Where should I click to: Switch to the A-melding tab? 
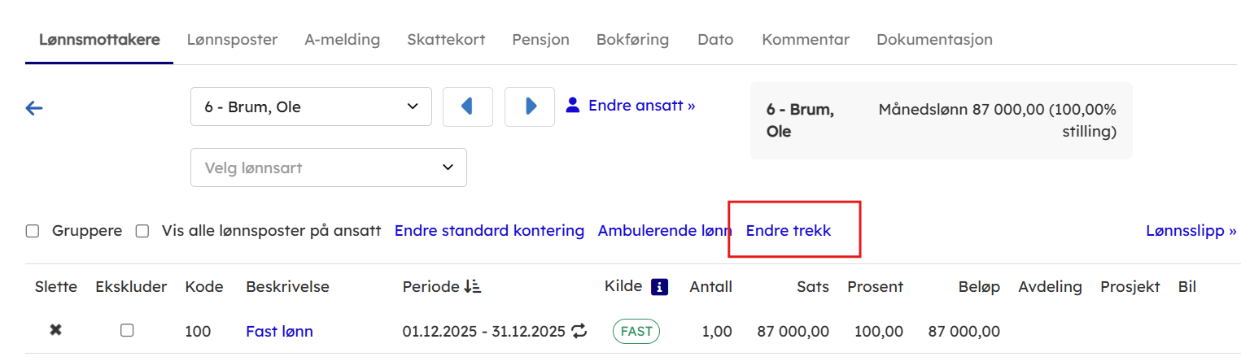tap(342, 40)
